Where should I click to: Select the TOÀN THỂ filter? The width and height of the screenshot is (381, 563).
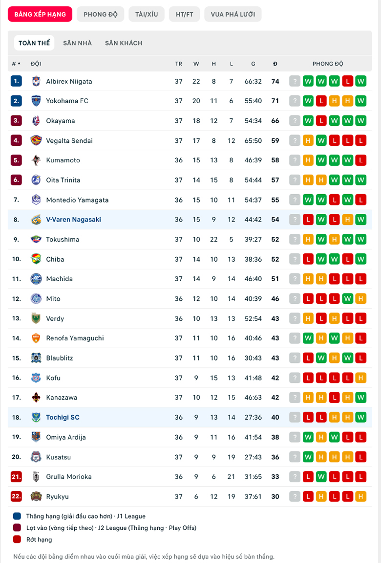34,43
